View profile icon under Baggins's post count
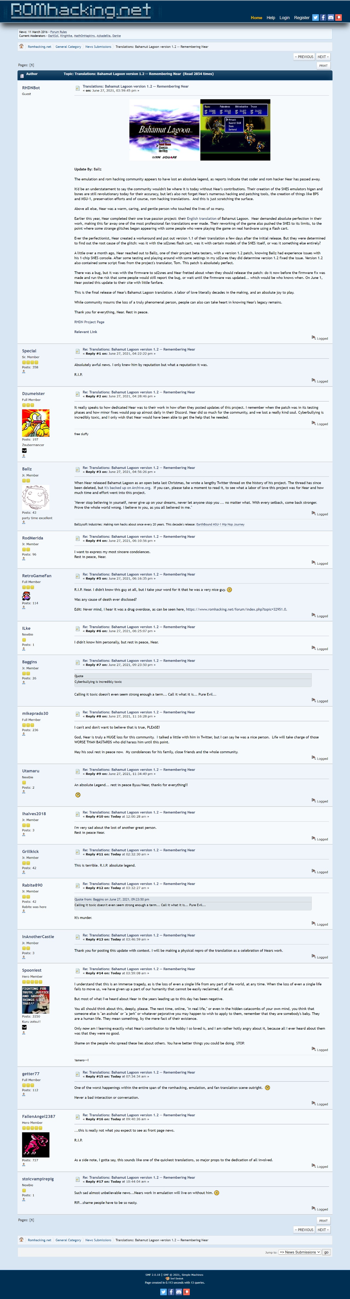Viewport: 350px width, 1299px height. pyautogui.click(x=24, y=683)
